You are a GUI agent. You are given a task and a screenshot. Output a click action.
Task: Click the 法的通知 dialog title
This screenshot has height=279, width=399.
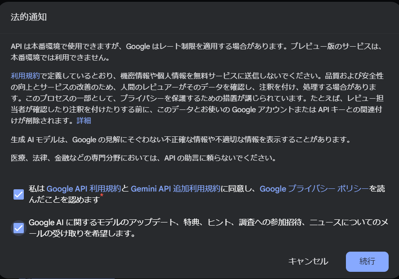(x=29, y=17)
